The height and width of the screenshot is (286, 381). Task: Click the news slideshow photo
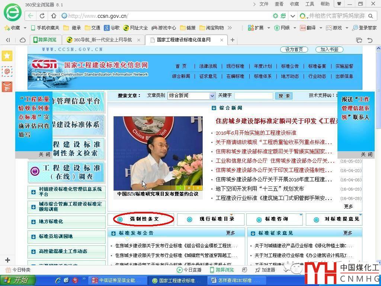pyautogui.click(x=158, y=153)
